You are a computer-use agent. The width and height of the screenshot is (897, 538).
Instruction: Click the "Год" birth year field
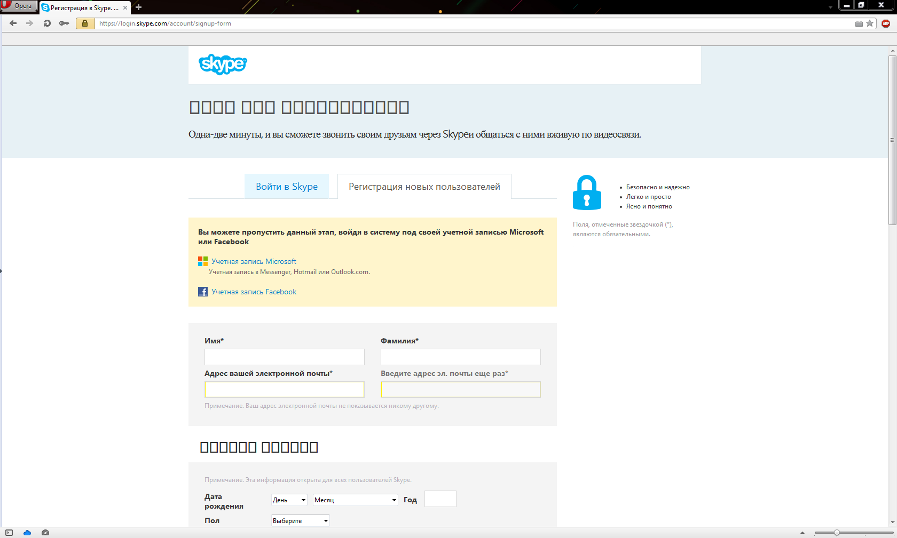[x=440, y=499]
